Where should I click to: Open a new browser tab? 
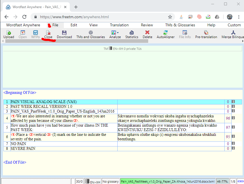pos(76,7)
